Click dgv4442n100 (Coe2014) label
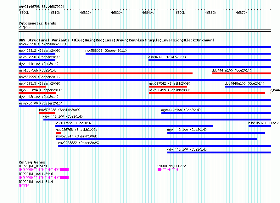 [39, 97]
